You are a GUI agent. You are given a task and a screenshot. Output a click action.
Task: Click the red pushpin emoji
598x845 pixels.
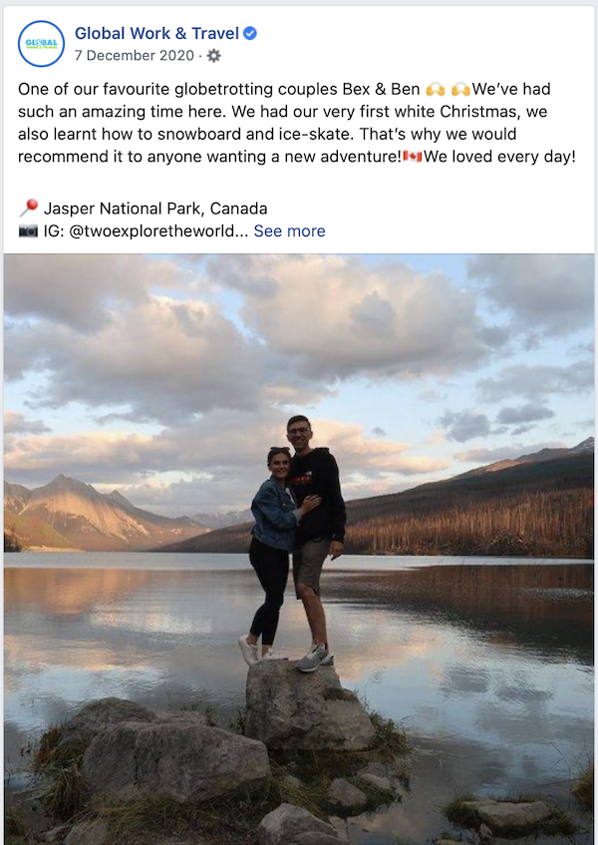[x=28, y=209]
